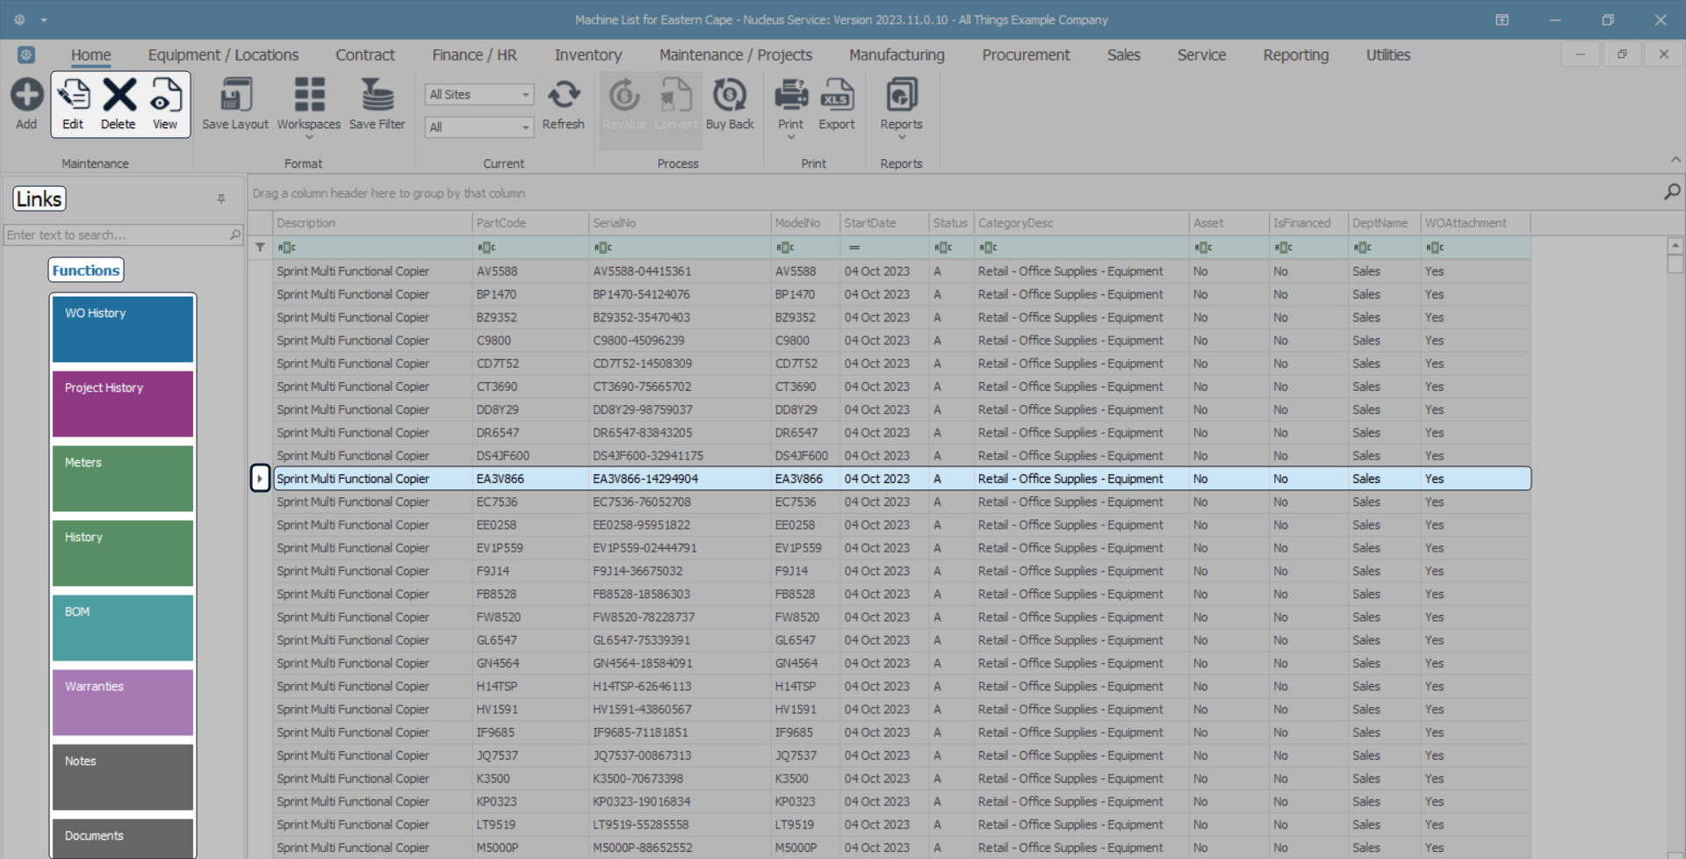Open the WO History tile
The image size is (1686, 859).
123,329
